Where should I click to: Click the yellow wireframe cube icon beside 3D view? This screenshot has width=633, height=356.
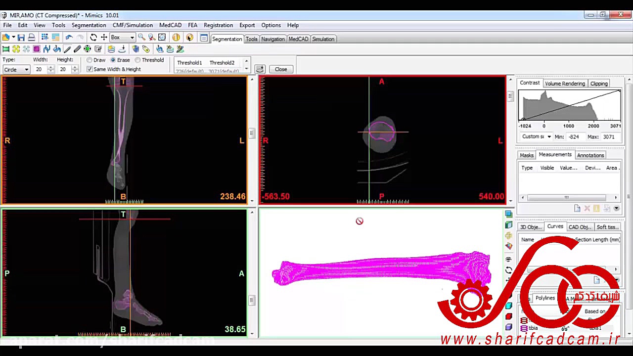point(509,235)
